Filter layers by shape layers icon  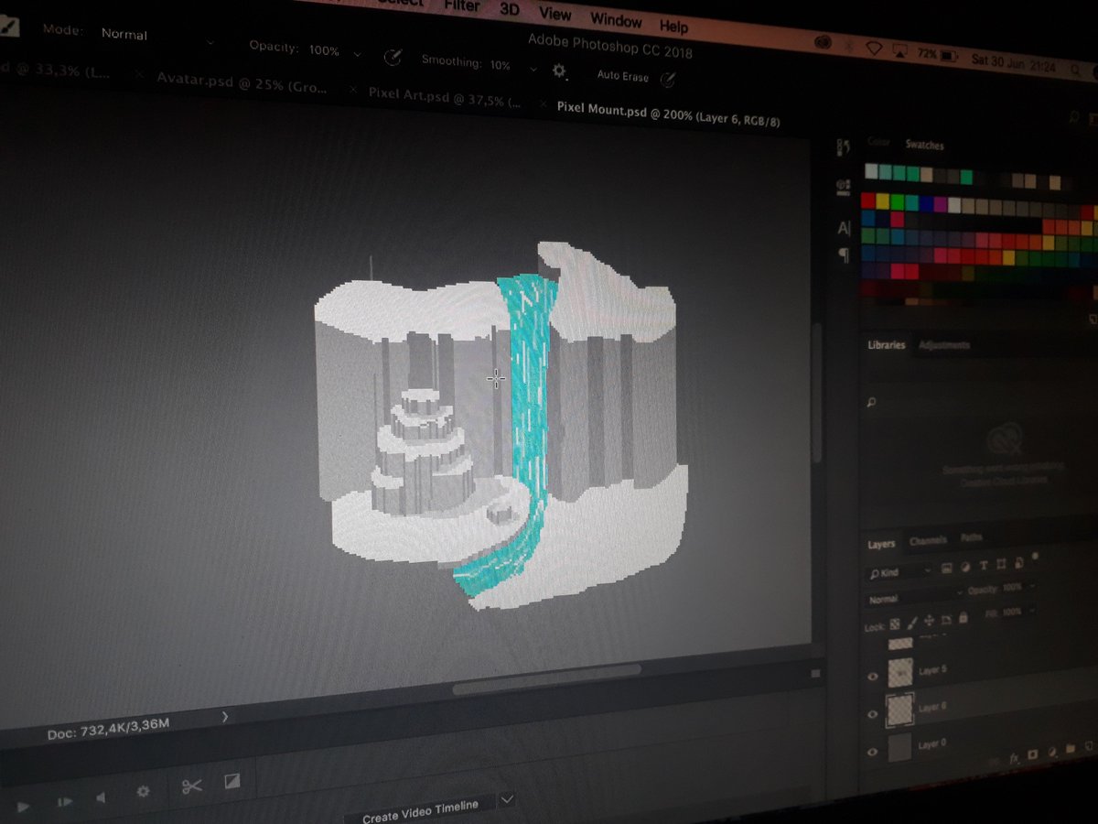pos(1001,563)
